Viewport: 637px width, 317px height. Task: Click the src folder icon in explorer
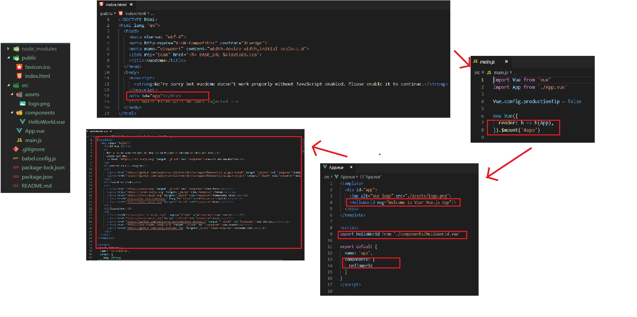pyautogui.click(x=16, y=85)
